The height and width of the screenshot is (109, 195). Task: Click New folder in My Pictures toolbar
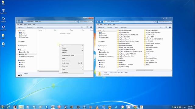click(x=123, y=27)
